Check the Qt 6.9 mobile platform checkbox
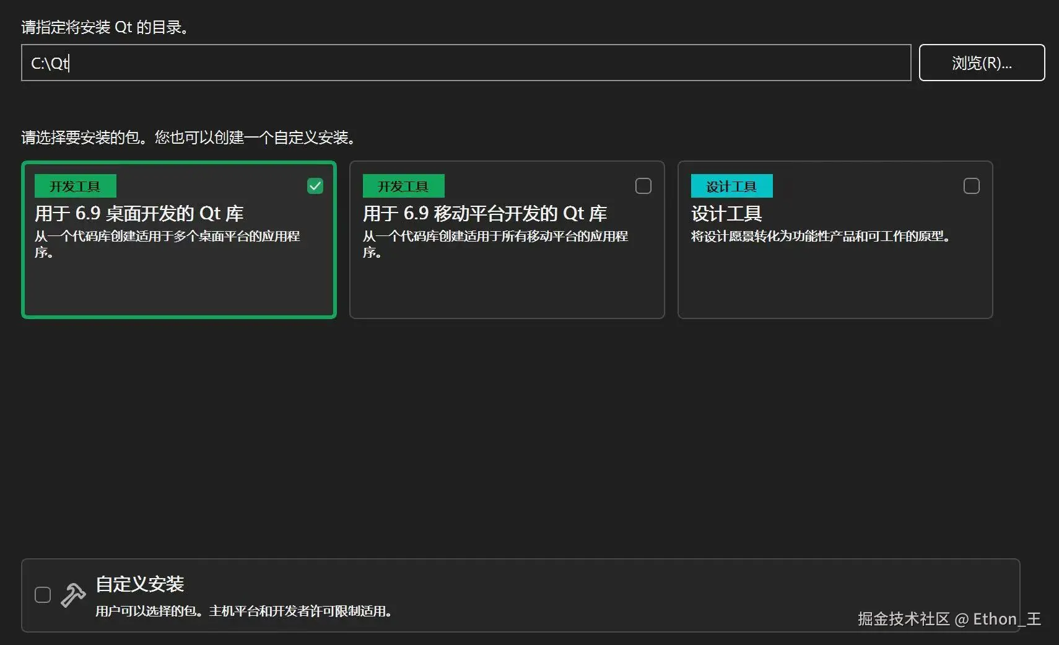This screenshot has height=645, width=1059. click(643, 186)
